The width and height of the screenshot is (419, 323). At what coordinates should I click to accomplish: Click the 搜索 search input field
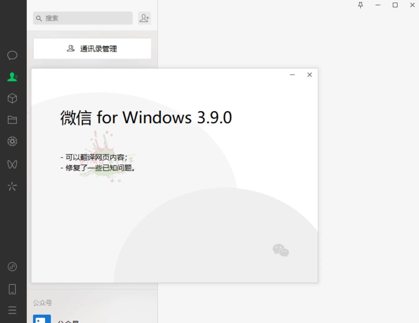[83, 18]
